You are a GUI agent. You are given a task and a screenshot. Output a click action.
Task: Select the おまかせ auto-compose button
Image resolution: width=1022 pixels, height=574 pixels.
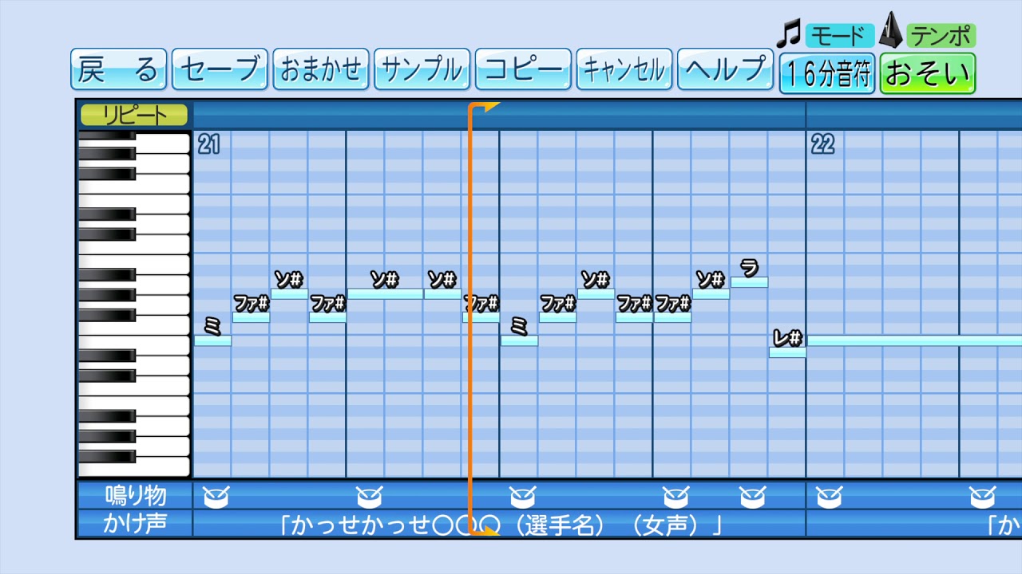320,70
